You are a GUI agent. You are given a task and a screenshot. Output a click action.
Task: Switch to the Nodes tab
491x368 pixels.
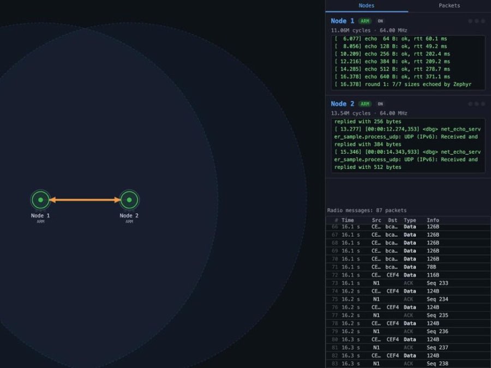click(367, 5)
